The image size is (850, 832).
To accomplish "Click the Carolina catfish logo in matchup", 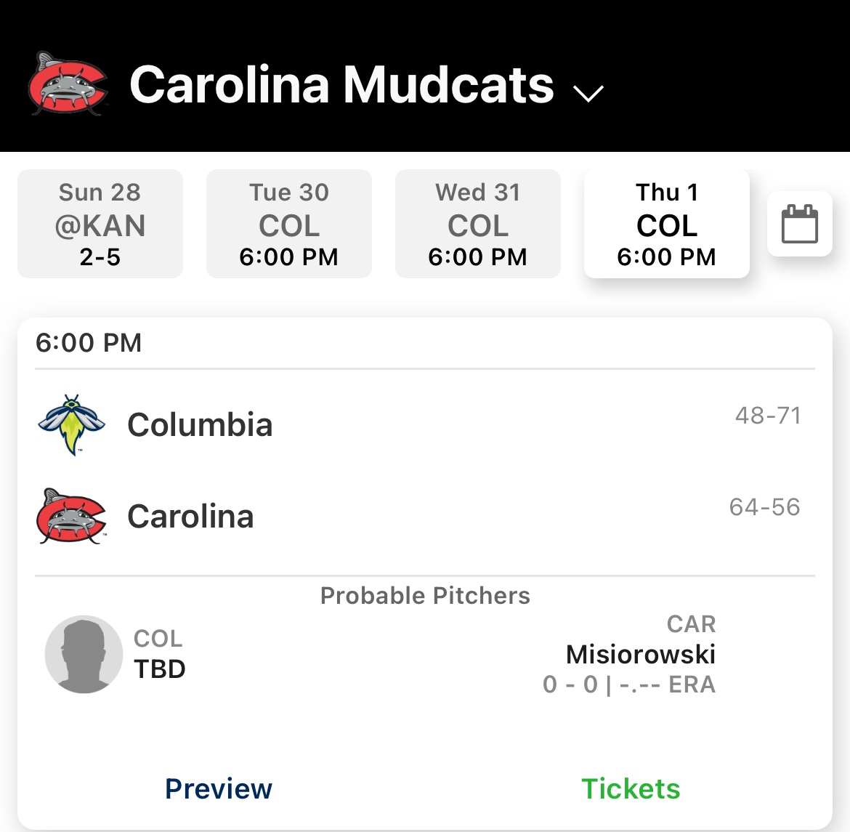I will [71, 517].
